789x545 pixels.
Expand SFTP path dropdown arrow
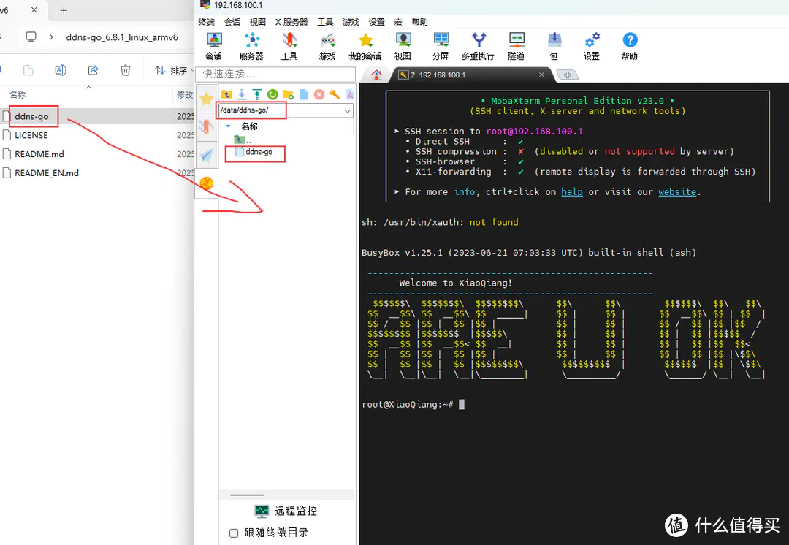(347, 111)
